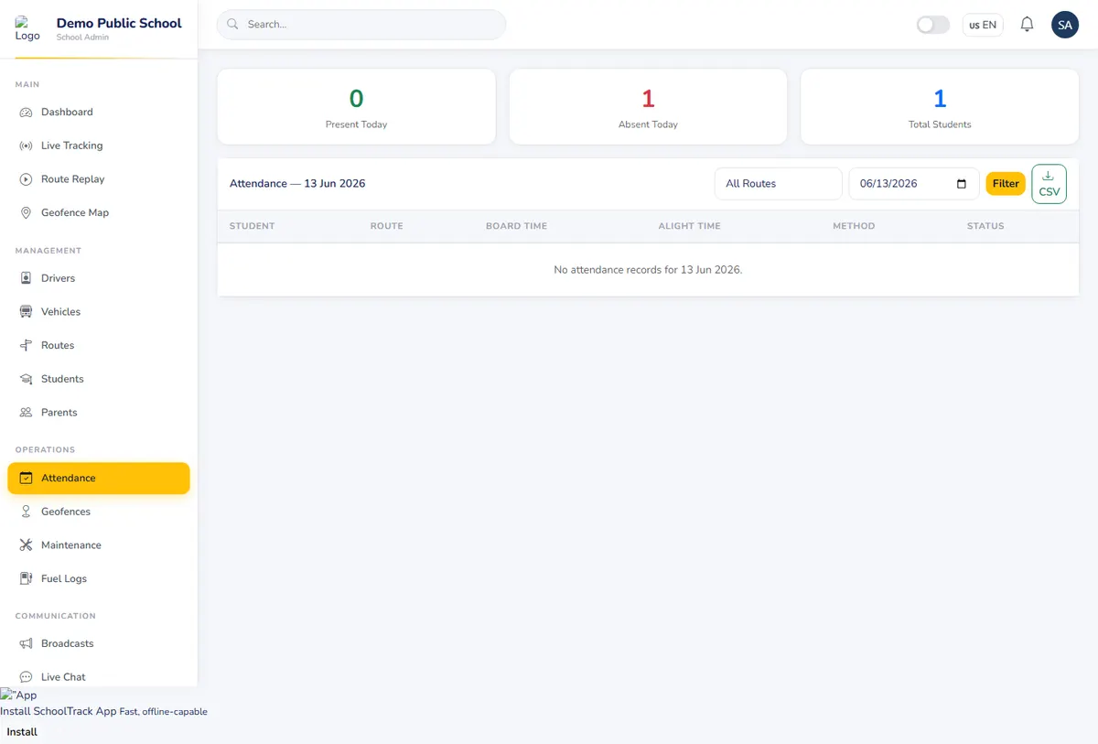The width and height of the screenshot is (1098, 744).
Task: Open notifications via the bell icon
Action: click(x=1027, y=25)
